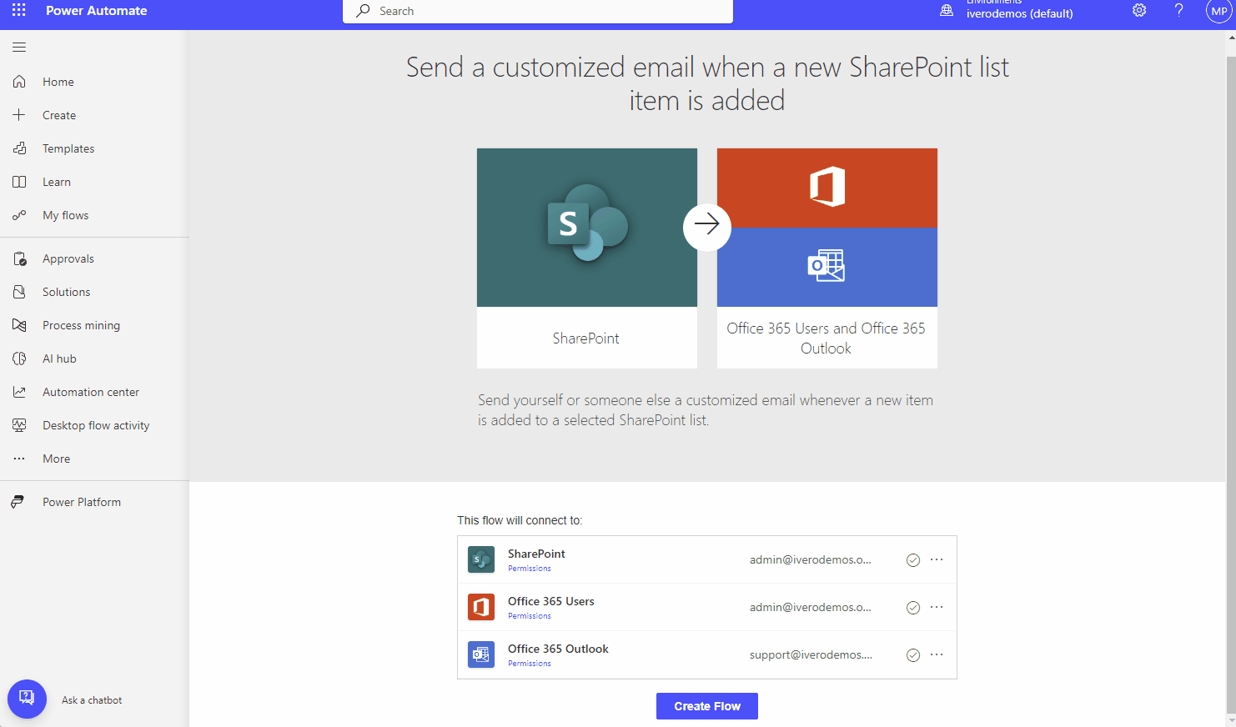The image size is (1236, 727).
Task: Open the Permissions link under SharePoint
Action: 529,569
